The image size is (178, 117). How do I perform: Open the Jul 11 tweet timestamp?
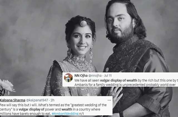(x=108, y=75)
